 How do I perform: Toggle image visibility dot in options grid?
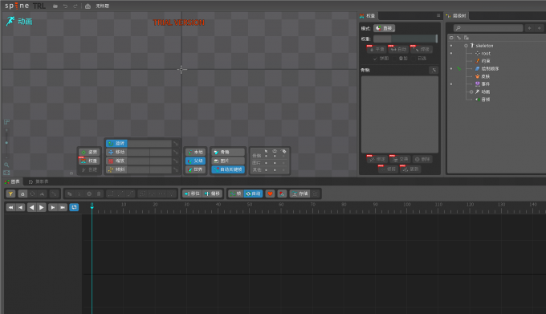click(x=275, y=163)
